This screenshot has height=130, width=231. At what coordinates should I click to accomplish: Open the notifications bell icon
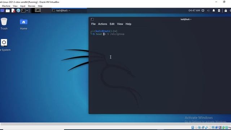(x=214, y=10)
